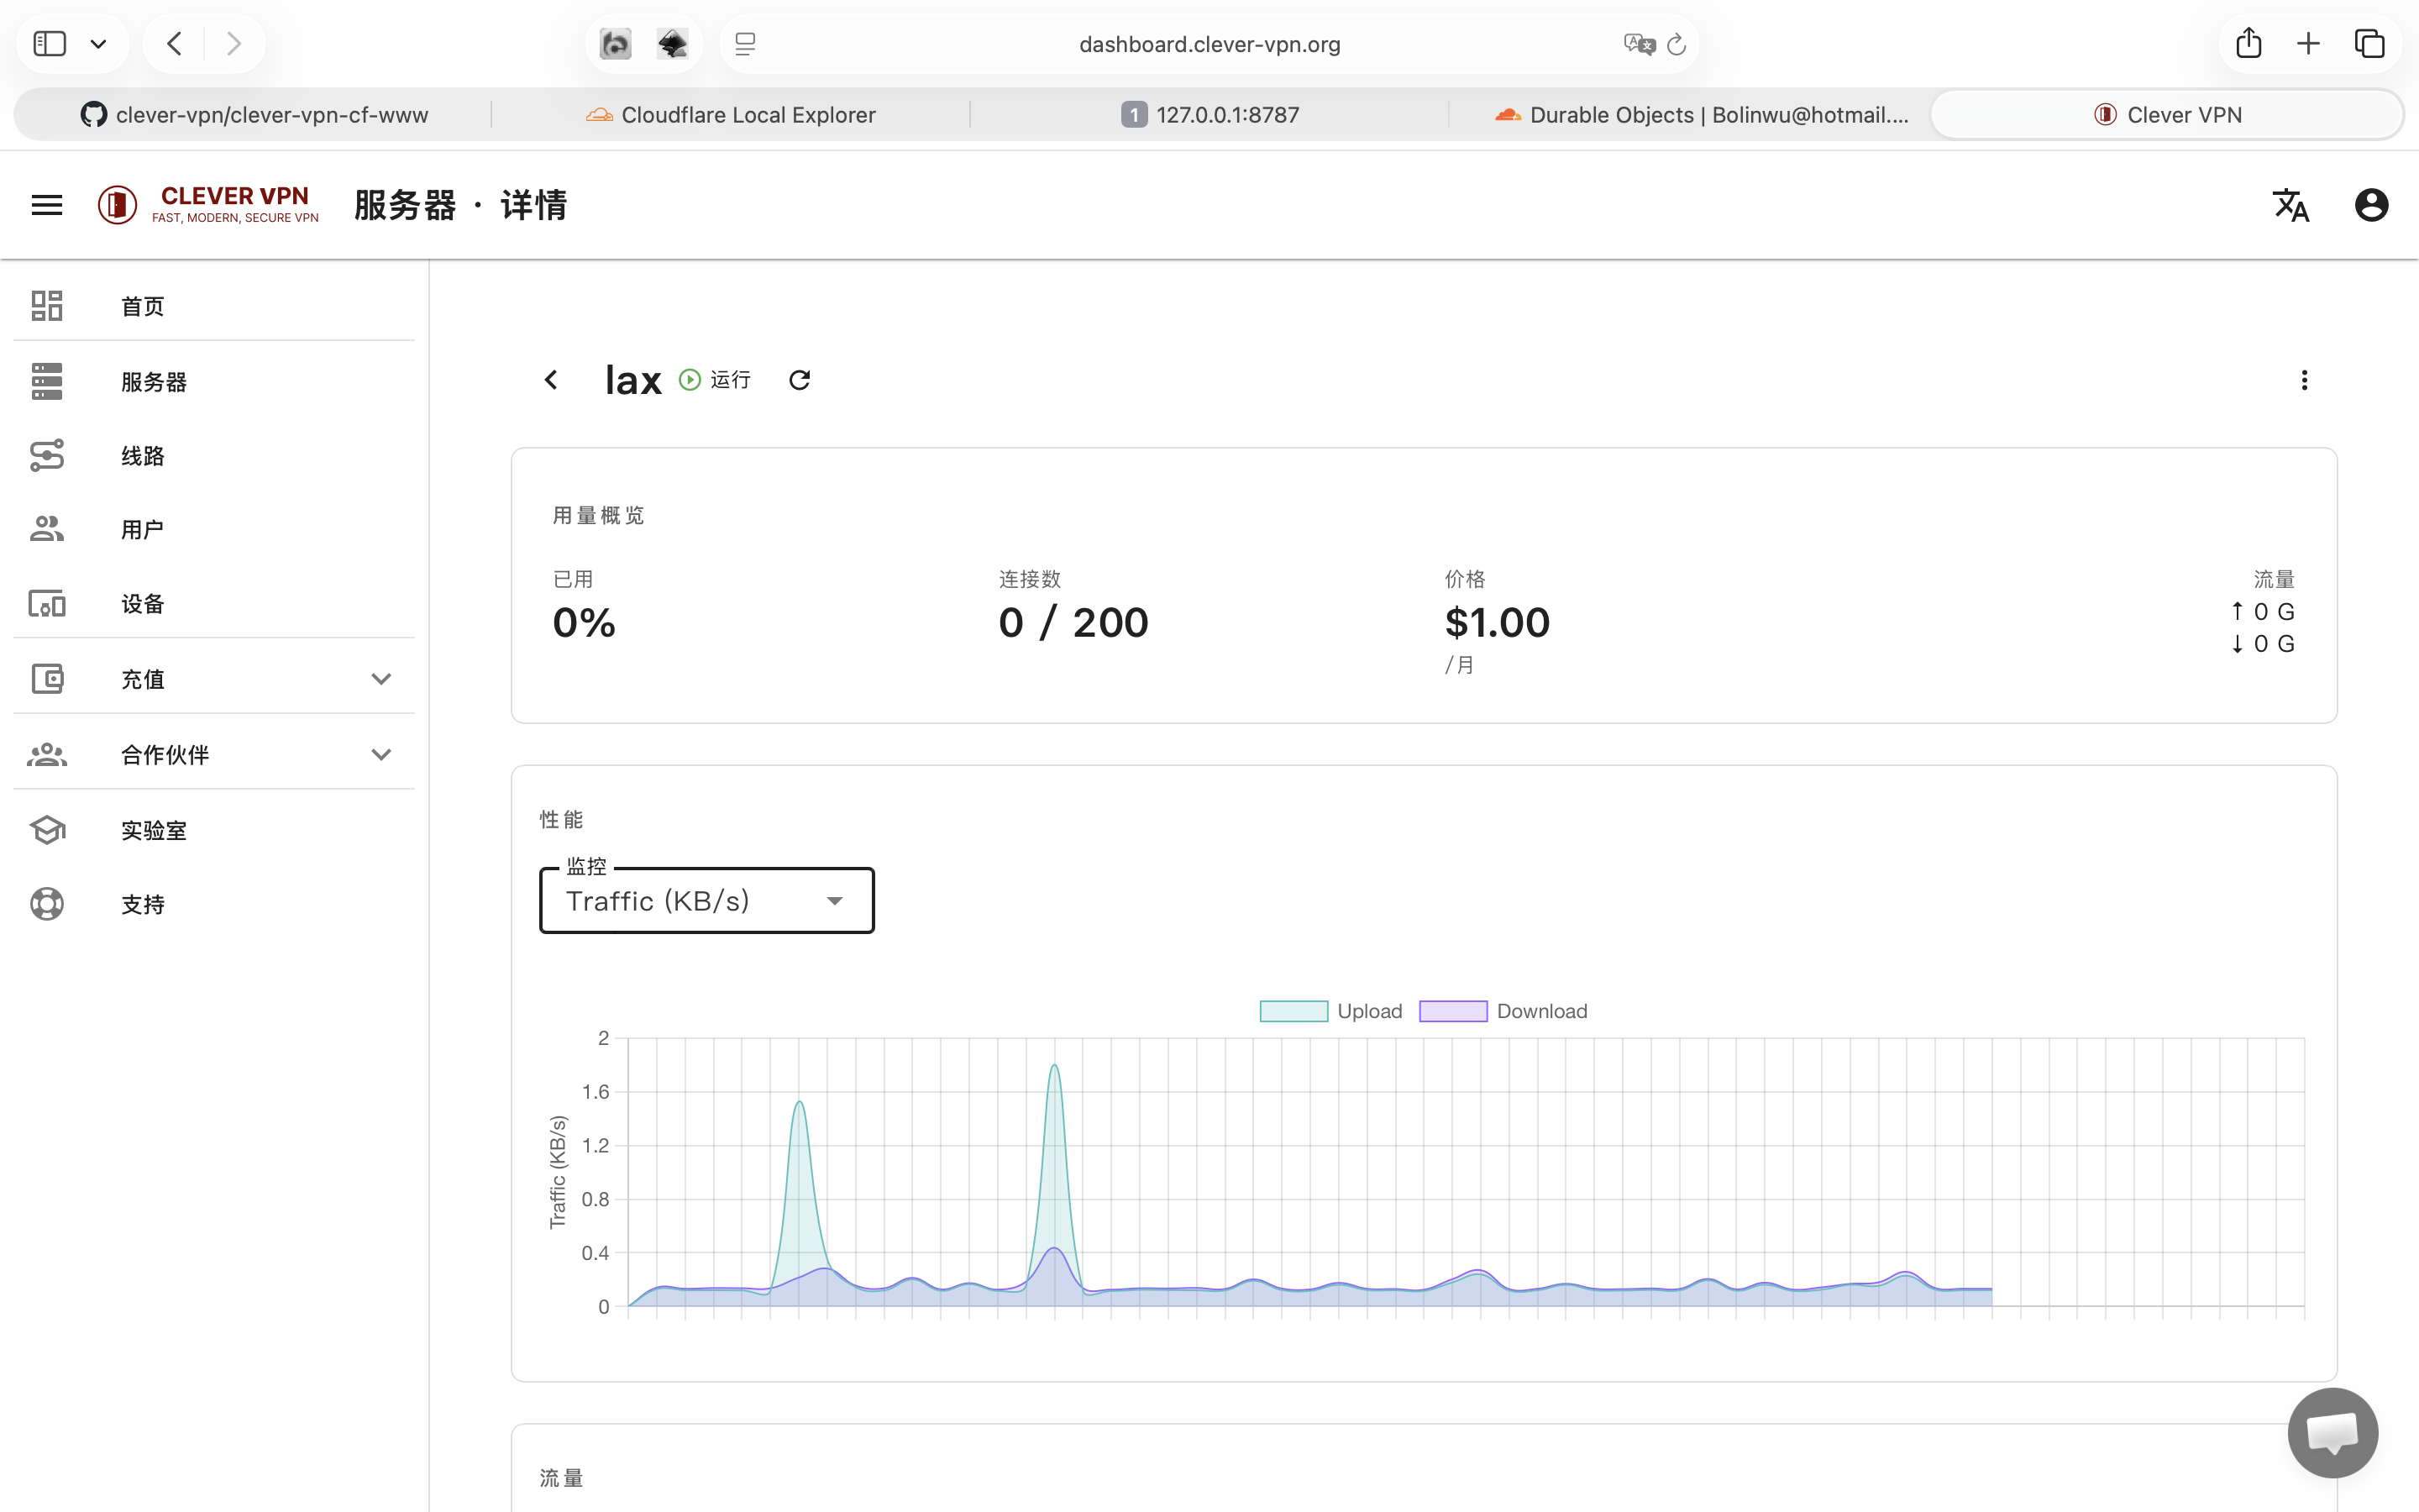Open the lax server more-options menu
Screen dimensions: 2419x1512
(x=2304, y=380)
